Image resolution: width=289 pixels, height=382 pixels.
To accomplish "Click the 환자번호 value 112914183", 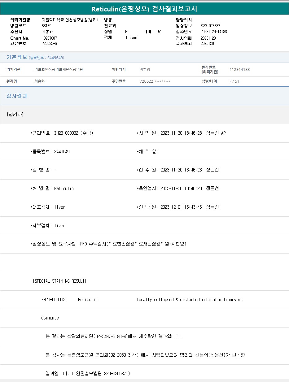I will [239, 70].
